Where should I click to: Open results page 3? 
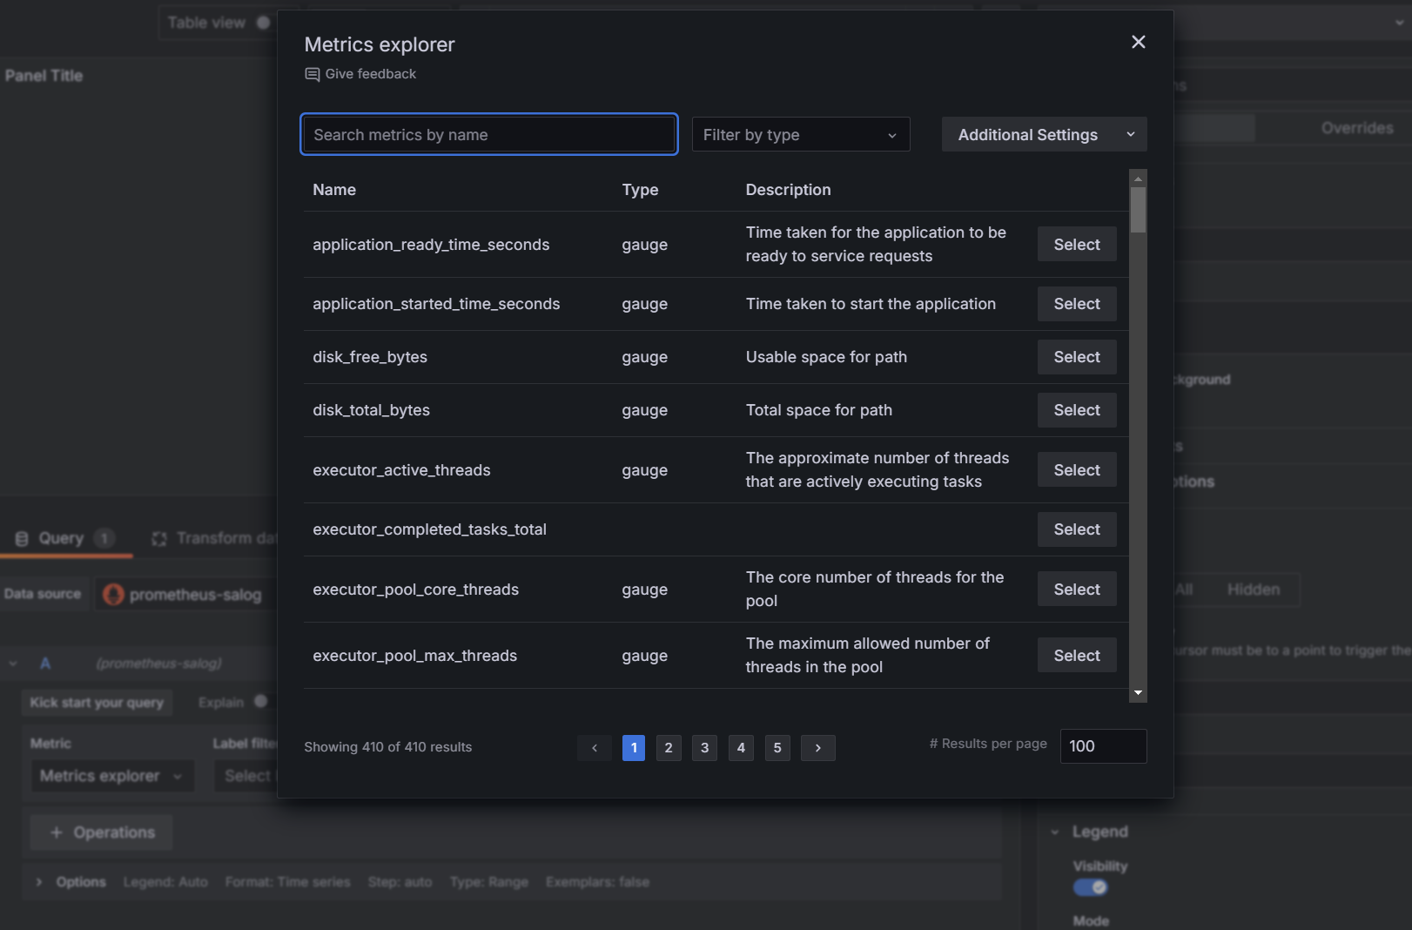pyautogui.click(x=705, y=748)
